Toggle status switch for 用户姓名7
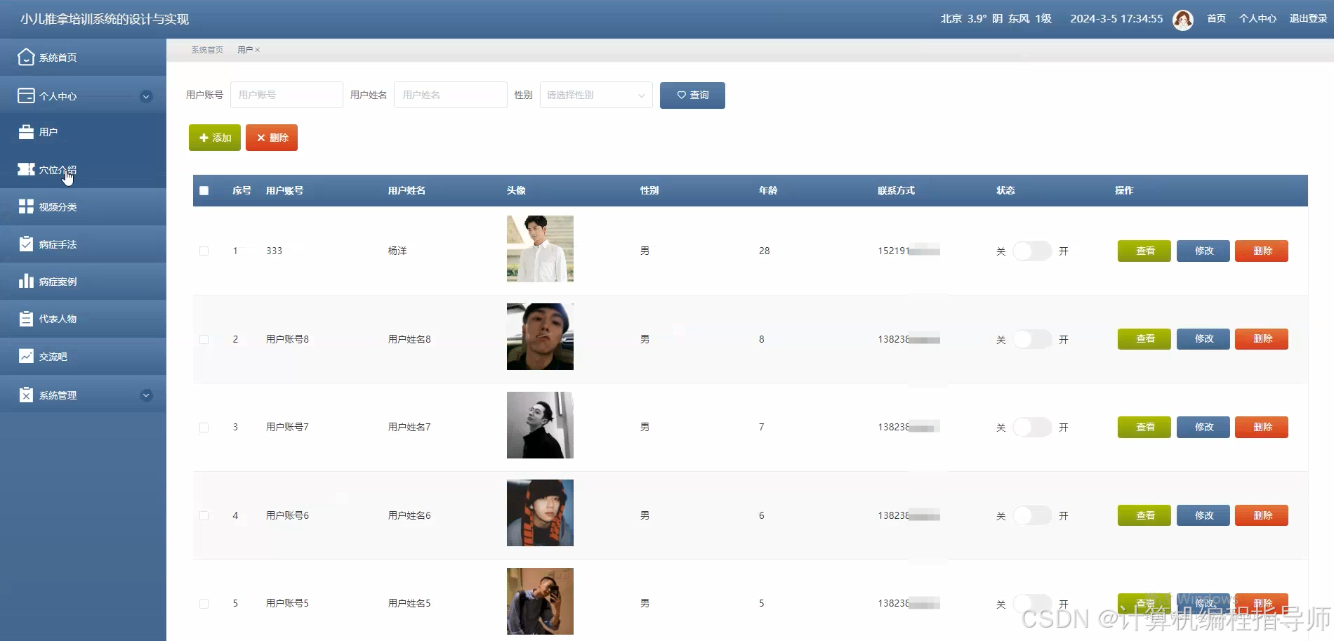This screenshot has width=1334, height=641. point(1032,427)
